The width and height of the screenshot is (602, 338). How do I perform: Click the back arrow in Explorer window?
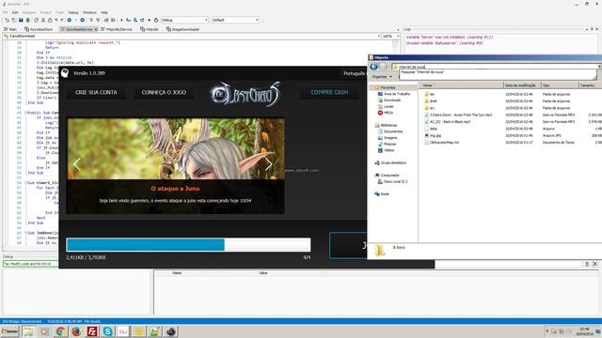373,67
